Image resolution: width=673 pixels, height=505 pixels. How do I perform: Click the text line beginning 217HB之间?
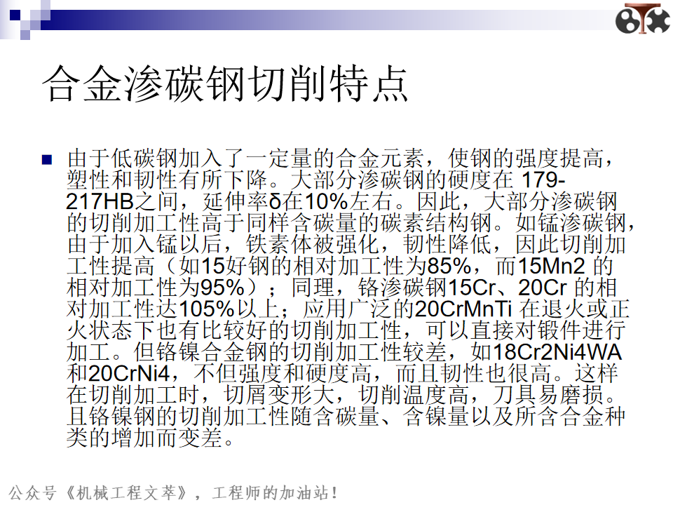click(341, 201)
